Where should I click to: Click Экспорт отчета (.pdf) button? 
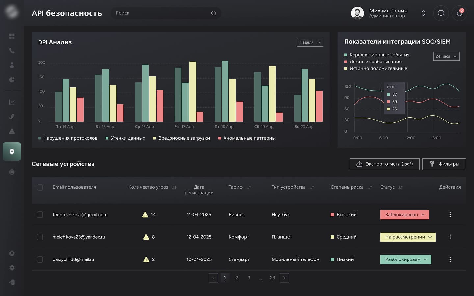384,164
